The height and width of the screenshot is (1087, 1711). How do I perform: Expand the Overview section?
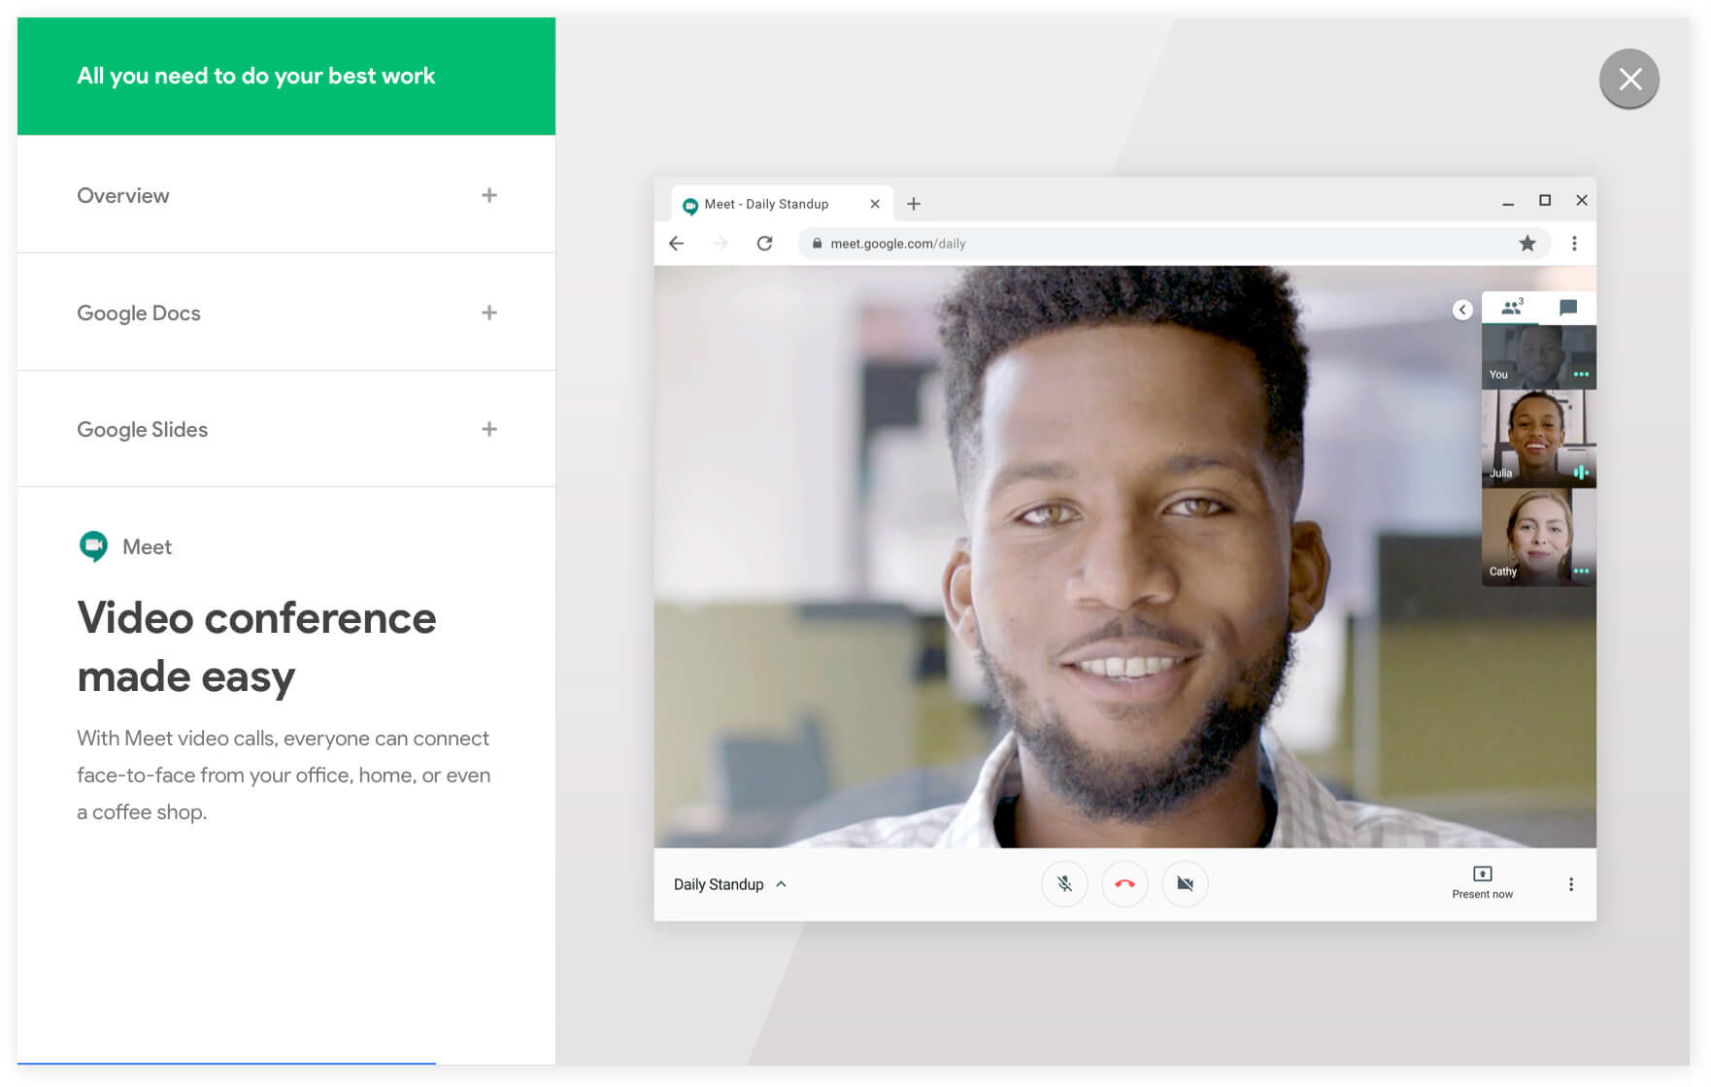coord(286,195)
